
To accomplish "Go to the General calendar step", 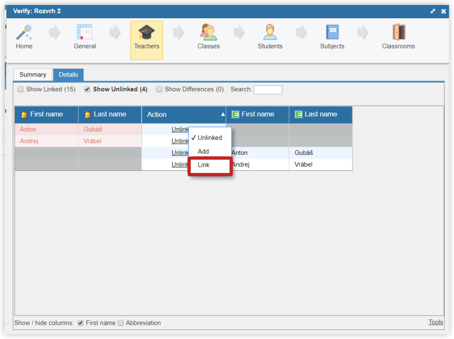I will point(84,32).
